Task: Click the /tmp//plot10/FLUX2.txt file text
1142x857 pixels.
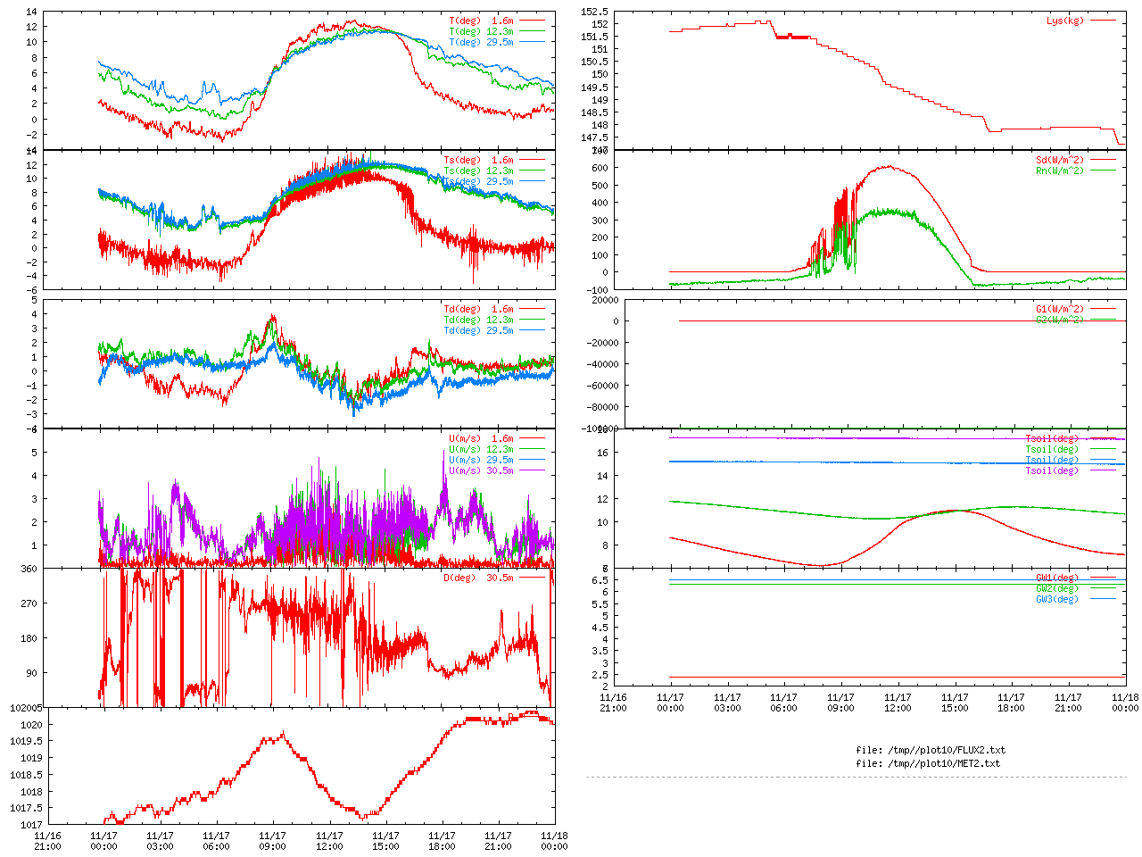Action: pos(931,750)
